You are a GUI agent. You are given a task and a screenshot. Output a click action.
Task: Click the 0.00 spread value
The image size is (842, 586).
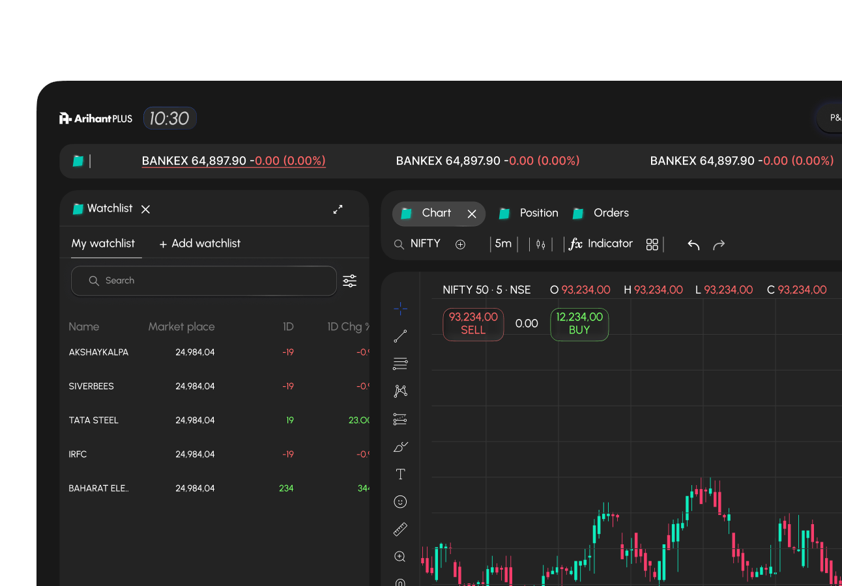(x=527, y=324)
